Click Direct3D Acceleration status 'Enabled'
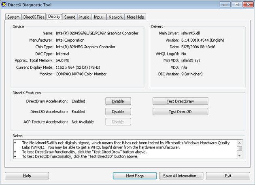This screenshot has height=185, width=255. pos(79,112)
